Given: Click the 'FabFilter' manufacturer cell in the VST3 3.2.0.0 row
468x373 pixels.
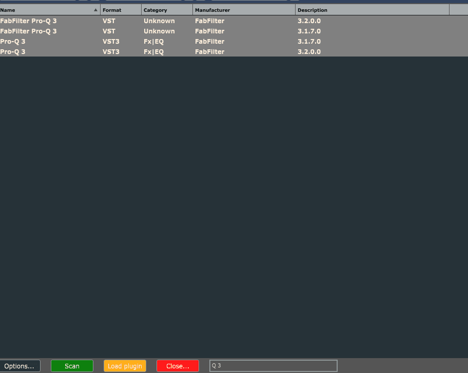Looking at the screenshot, I should click(209, 52).
